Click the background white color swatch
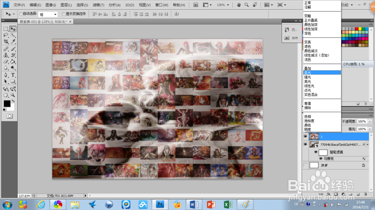Screen dimensions: 375x210 coord(12,108)
